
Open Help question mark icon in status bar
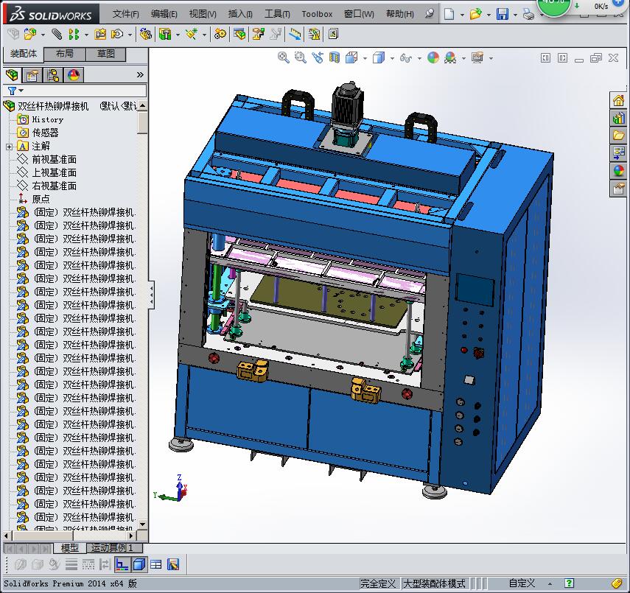pyautogui.click(x=569, y=583)
